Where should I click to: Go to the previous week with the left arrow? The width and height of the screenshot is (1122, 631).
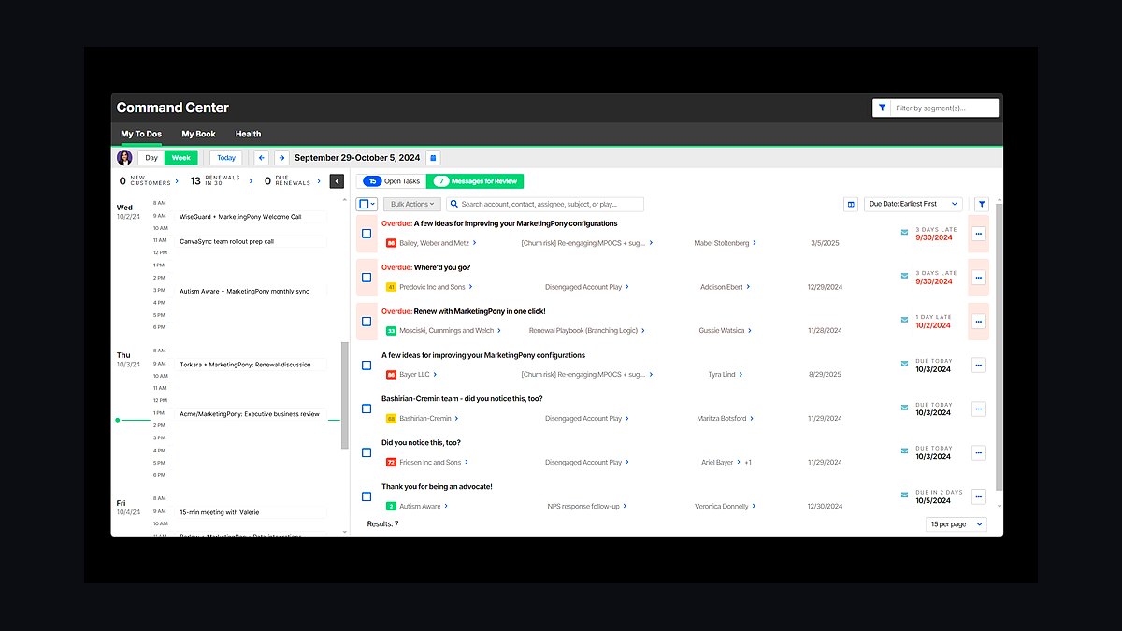[x=262, y=158]
